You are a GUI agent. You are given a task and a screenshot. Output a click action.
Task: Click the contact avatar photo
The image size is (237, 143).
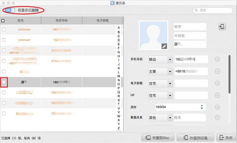point(153,36)
